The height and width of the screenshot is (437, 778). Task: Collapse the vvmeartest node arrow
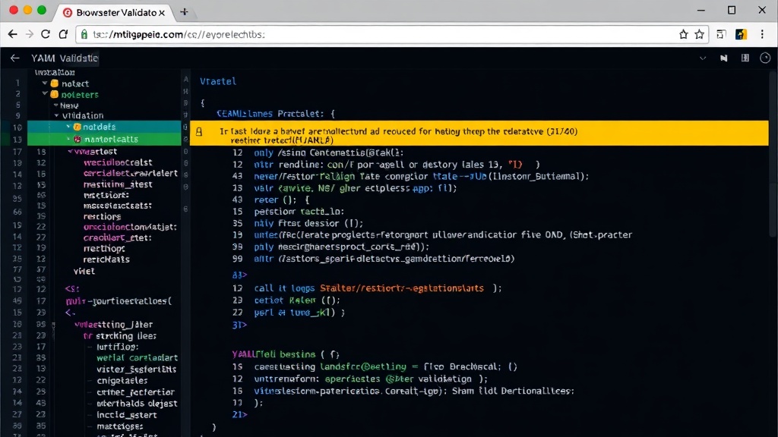click(x=71, y=151)
